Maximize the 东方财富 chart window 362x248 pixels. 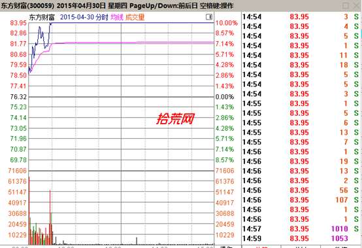pos(346,5)
